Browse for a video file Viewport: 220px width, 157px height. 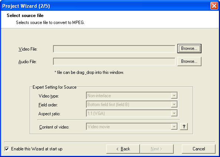point(189,48)
